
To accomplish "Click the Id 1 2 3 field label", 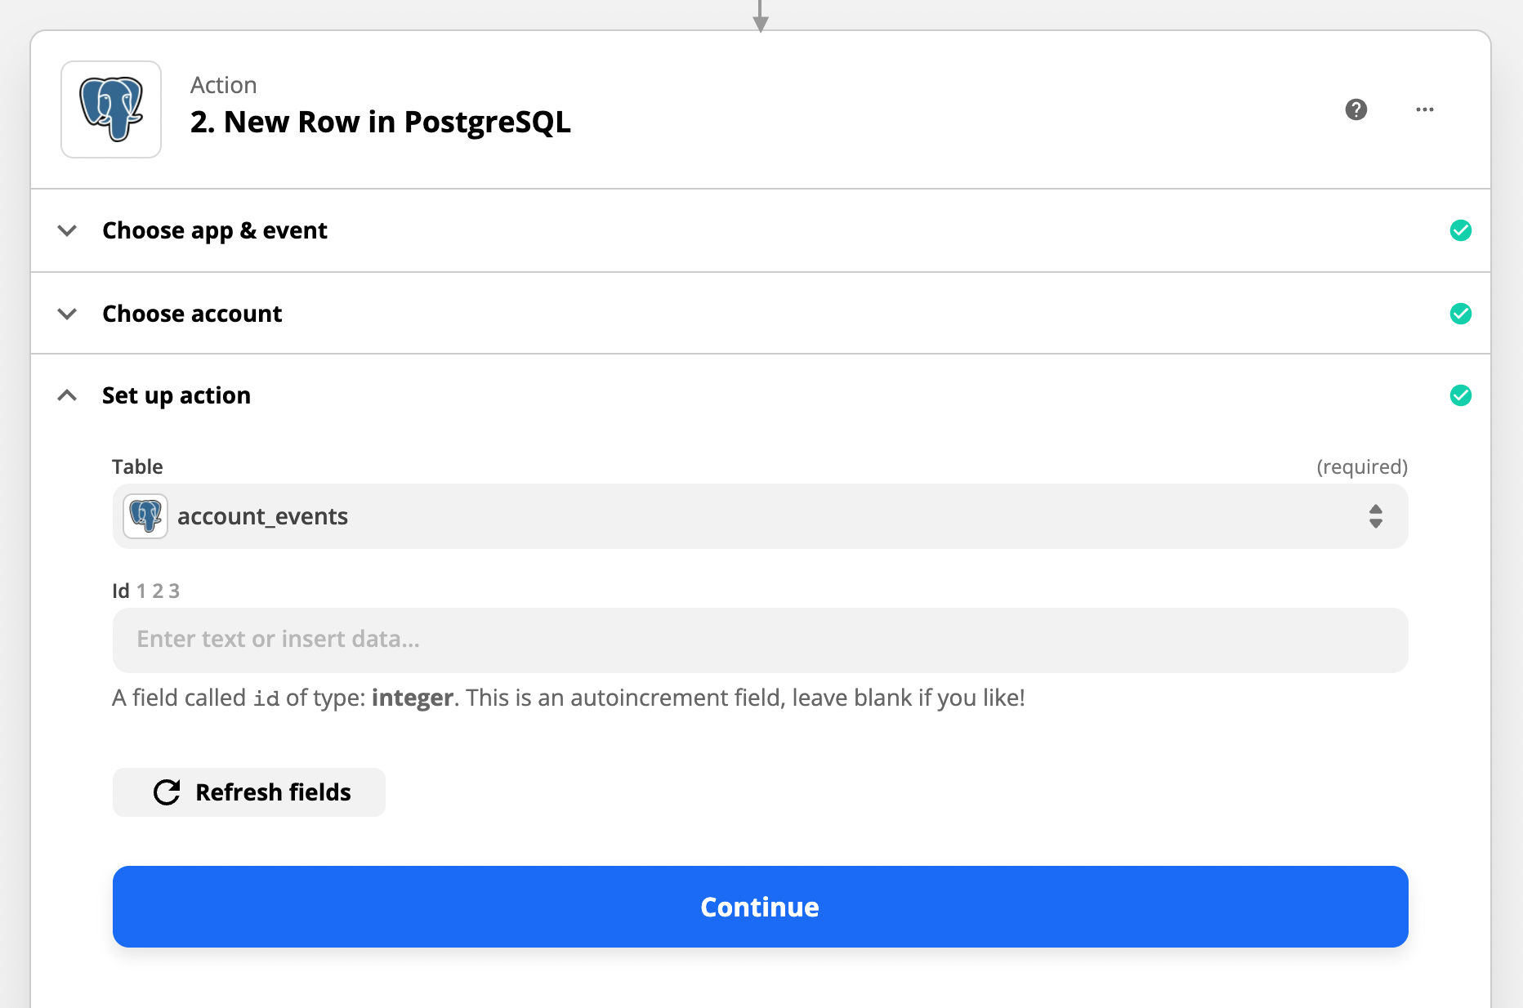I will (x=145, y=591).
